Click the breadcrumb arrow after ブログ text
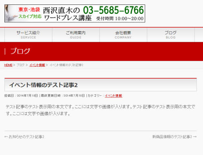Screen dimensions: 203x155 (x=27, y=65)
